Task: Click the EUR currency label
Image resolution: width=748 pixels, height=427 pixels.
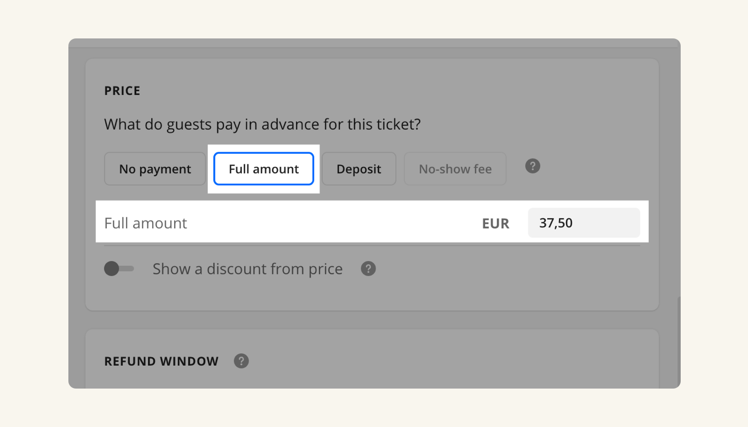Action: (495, 223)
